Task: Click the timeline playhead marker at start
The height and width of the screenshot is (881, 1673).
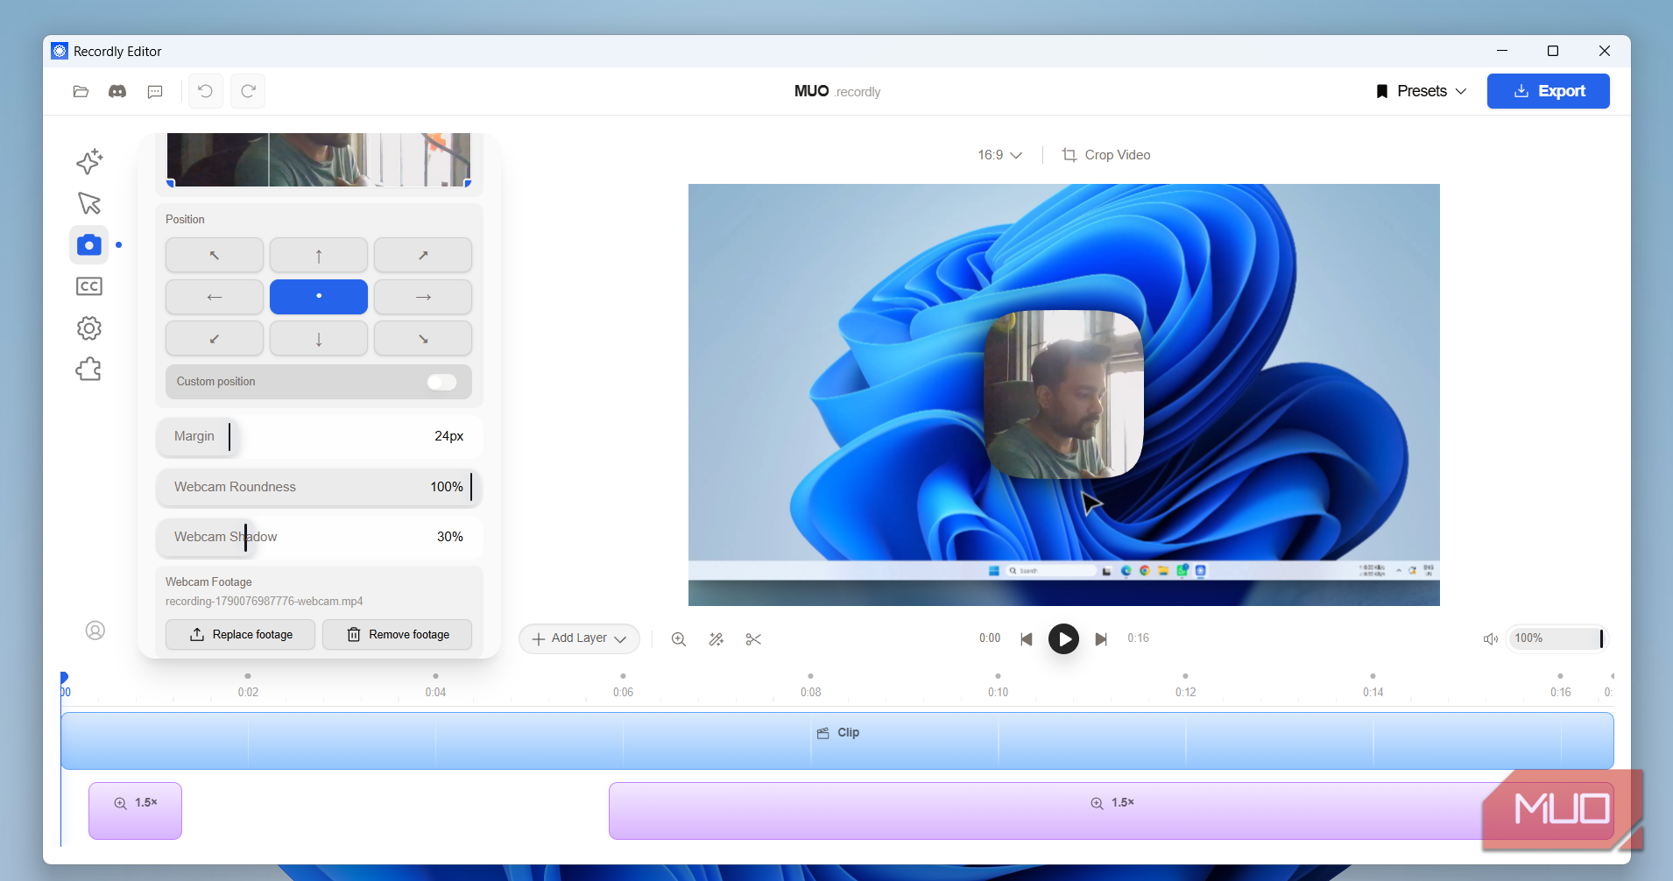Action: (64, 677)
